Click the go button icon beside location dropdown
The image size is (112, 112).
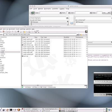click(x=81, y=35)
